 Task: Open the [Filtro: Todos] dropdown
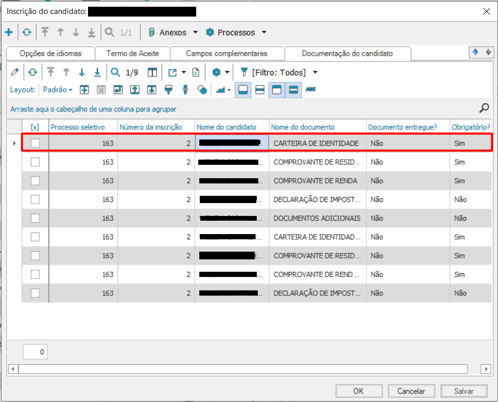tap(315, 72)
